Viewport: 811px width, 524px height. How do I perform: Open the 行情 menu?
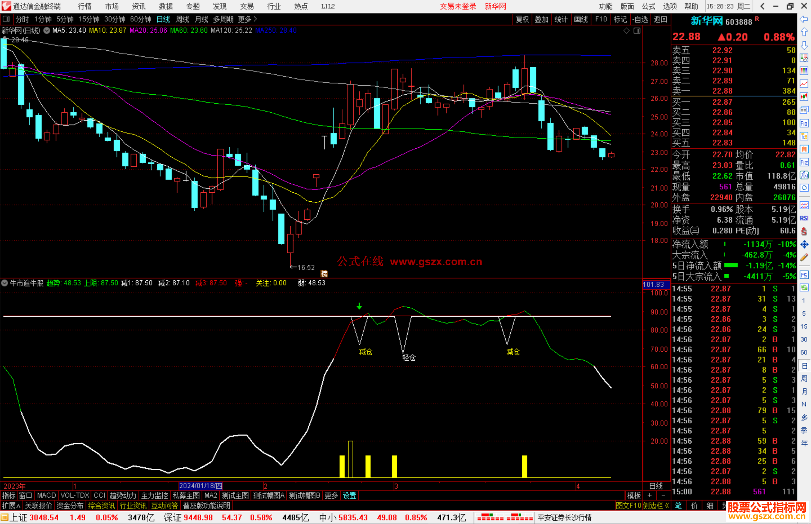(x=84, y=6)
